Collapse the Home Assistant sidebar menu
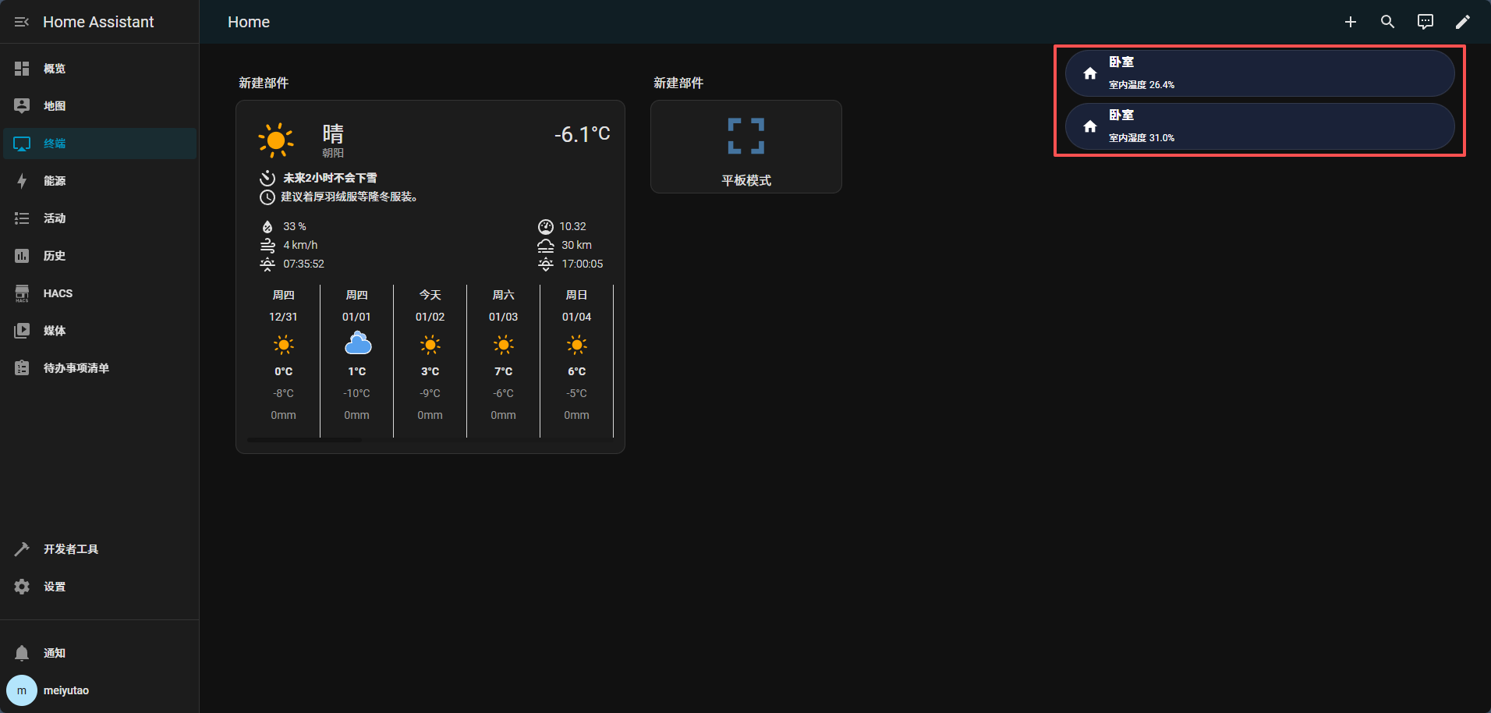The image size is (1491, 713). pyautogui.click(x=22, y=22)
